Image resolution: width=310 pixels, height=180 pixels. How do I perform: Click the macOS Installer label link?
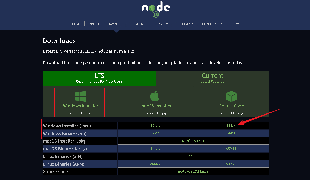coord(156,106)
